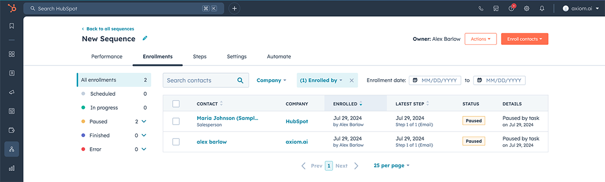Sort by the Enrolled column arrows

point(361,104)
